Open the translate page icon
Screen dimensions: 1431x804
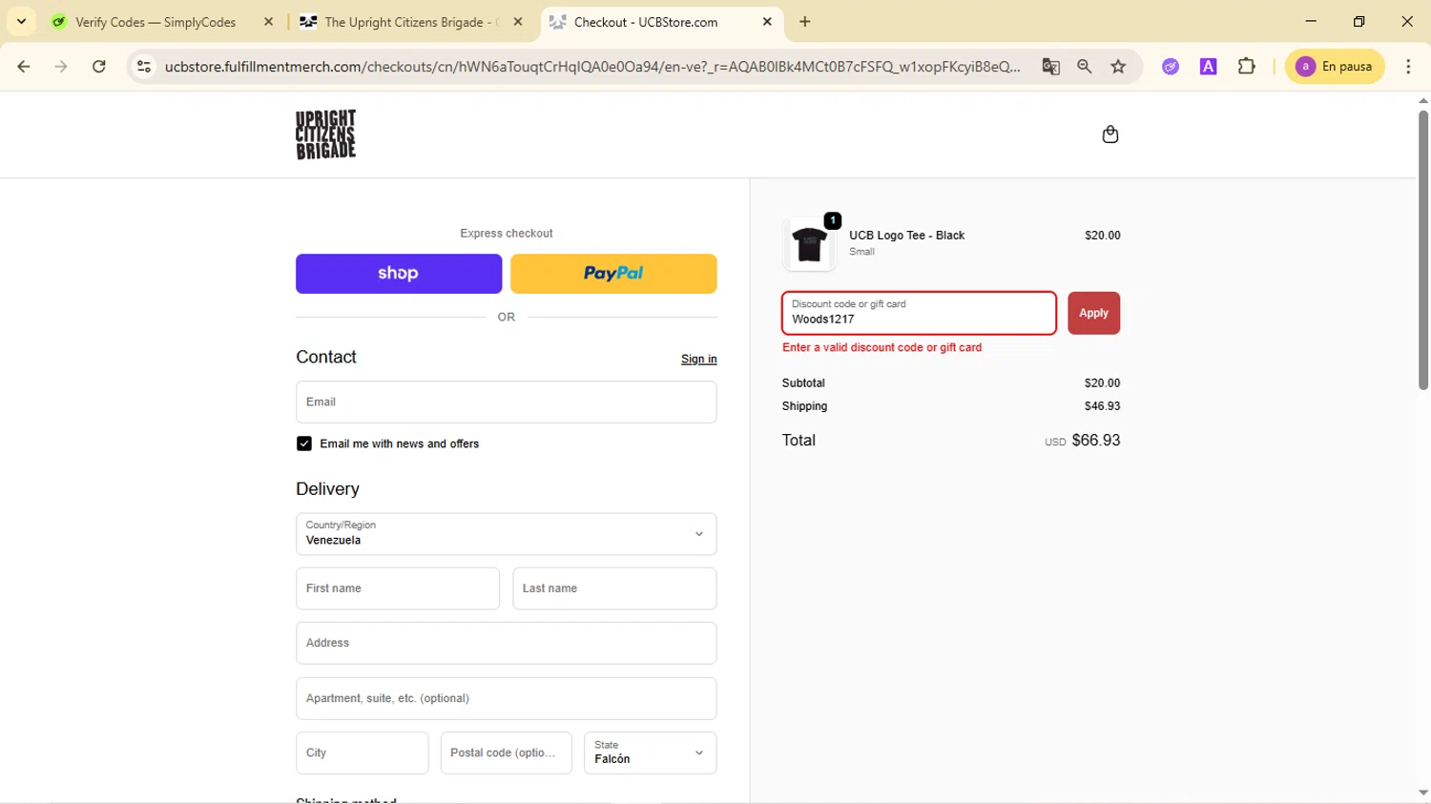pyautogui.click(x=1050, y=67)
